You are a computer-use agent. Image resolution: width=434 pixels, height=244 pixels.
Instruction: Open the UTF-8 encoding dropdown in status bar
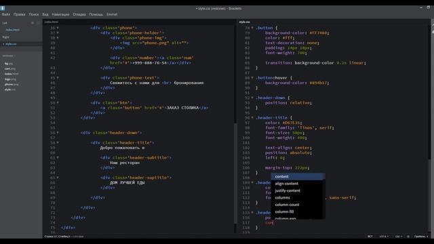coord(384,237)
